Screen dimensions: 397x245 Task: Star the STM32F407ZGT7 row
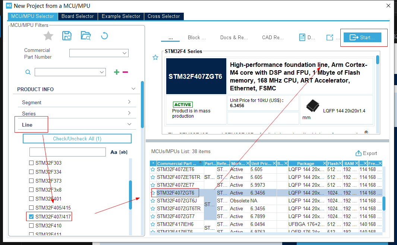(153, 217)
